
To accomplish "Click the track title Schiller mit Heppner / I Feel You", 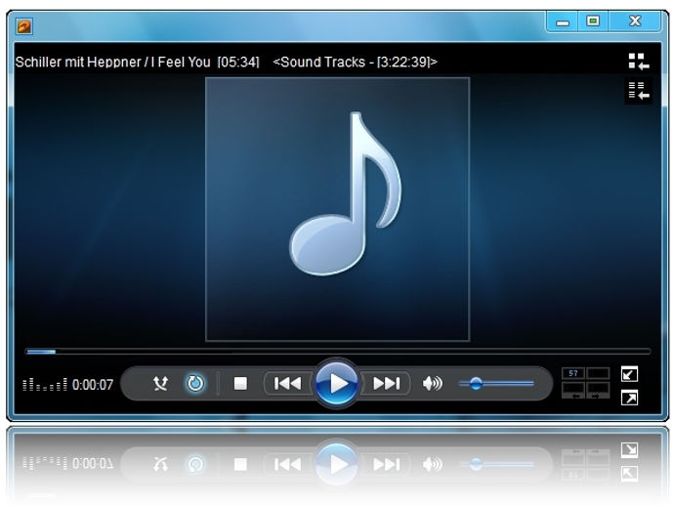I will (x=112, y=63).
